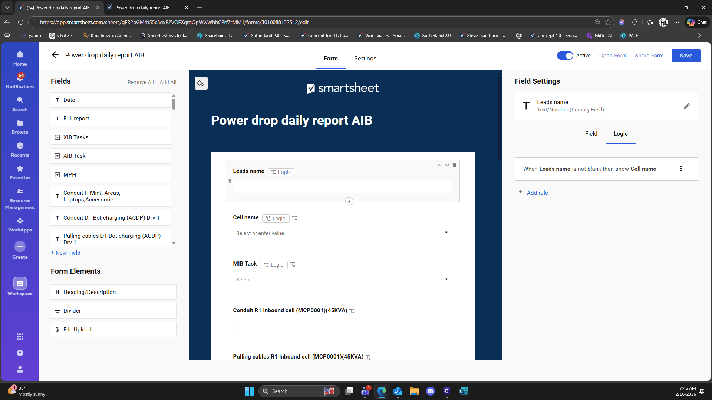Viewport: 712px width, 400px height.
Task: Open Home in the left sidebar
Action: pos(20,59)
